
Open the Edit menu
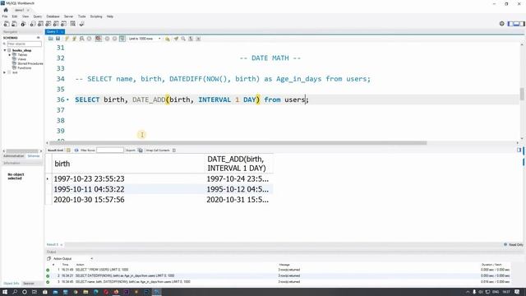click(x=15, y=16)
